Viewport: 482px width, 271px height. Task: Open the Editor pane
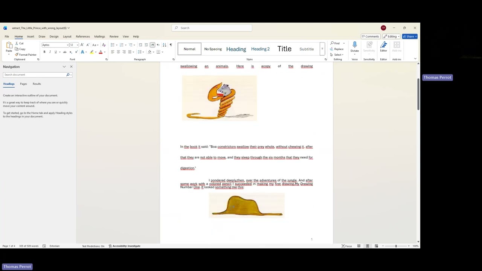pyautogui.click(x=383, y=47)
